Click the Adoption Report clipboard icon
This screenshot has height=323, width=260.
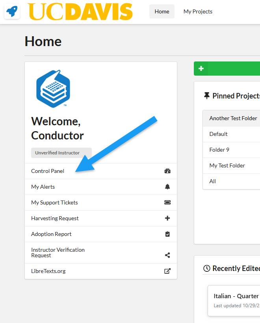pyautogui.click(x=167, y=234)
